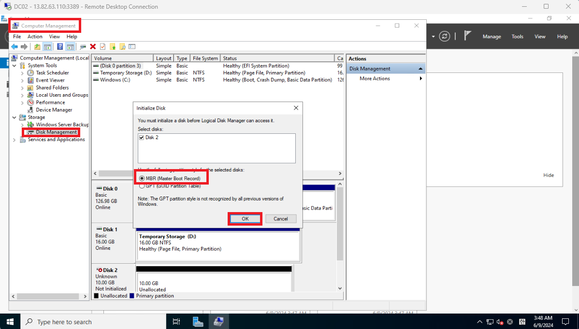Click the Up One Level folder icon
Screen dimensions: 579x329
(x=37, y=46)
